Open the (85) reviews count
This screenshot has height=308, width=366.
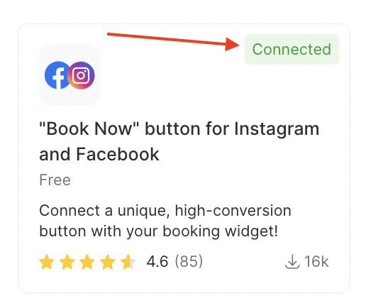click(189, 262)
